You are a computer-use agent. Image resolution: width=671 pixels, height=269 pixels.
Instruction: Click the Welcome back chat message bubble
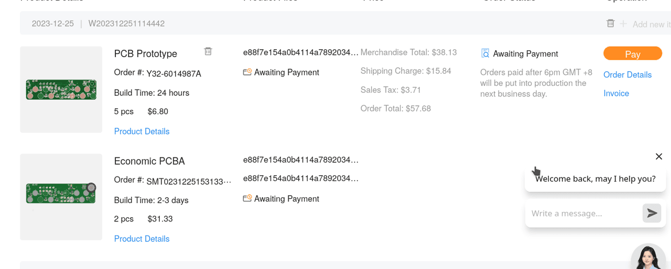(x=595, y=179)
